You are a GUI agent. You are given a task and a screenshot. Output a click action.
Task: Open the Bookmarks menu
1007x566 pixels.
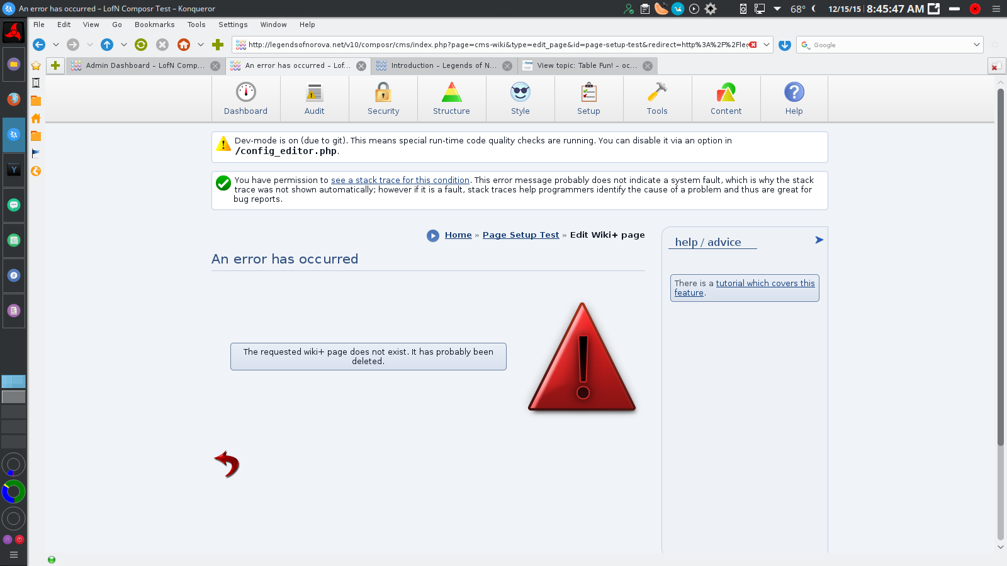[154, 25]
